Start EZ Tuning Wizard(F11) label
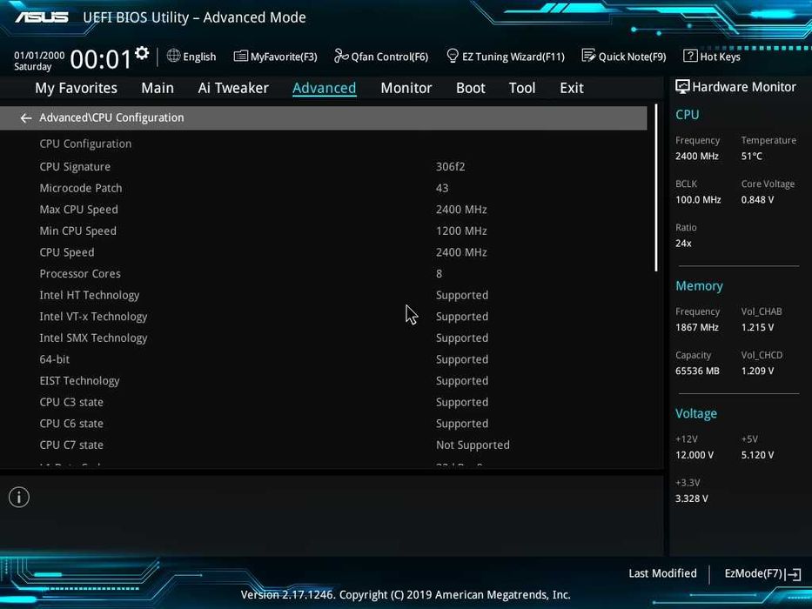 513,57
